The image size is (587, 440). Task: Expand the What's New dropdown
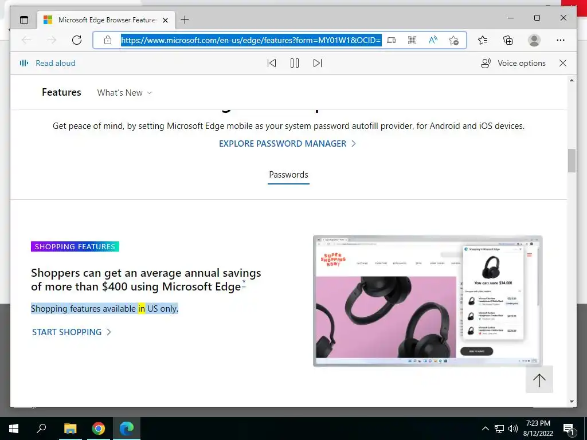[x=124, y=93]
